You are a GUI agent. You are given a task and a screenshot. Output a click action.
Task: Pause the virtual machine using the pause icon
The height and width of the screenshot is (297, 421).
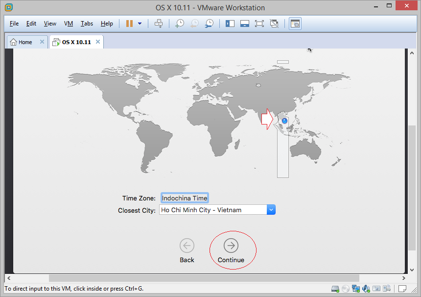[129, 24]
